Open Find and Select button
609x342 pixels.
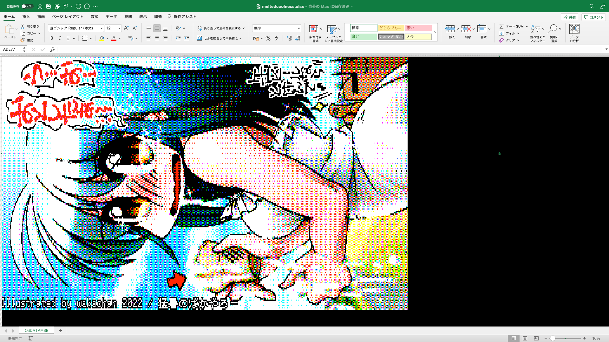(554, 33)
